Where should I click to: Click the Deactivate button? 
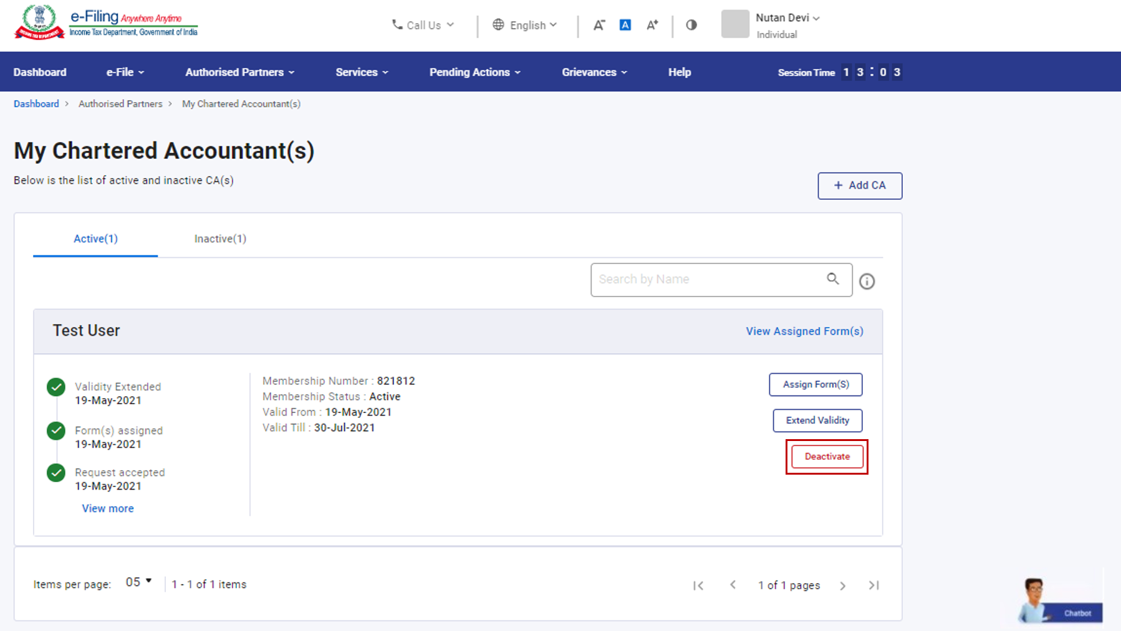(827, 457)
